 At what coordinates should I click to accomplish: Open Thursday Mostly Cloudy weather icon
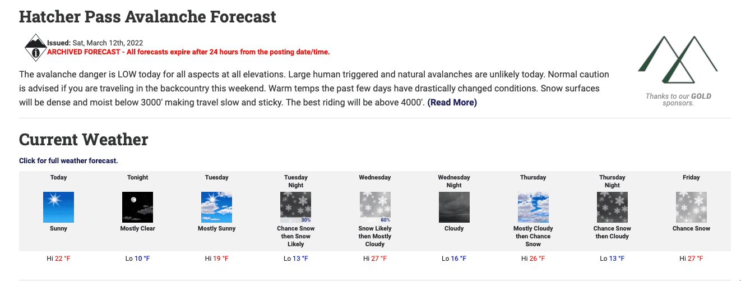click(x=533, y=207)
